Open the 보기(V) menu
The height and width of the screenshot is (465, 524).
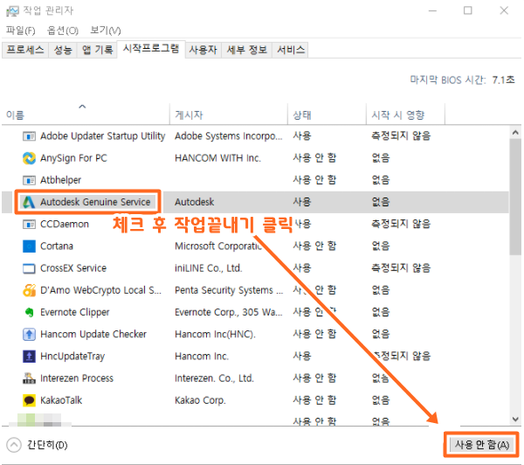coord(106,31)
